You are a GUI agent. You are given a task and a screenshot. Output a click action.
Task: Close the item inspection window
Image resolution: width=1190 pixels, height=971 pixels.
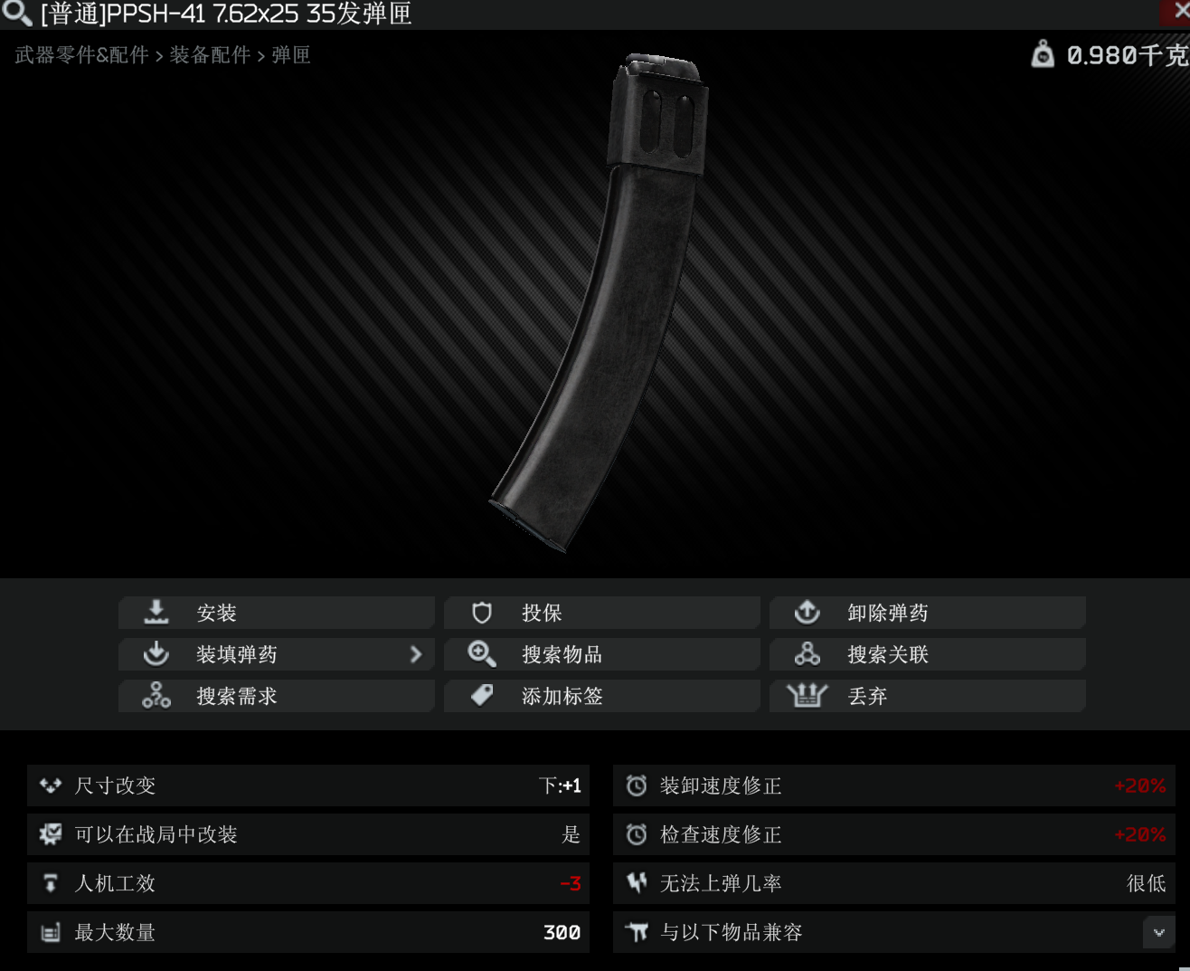1178,13
